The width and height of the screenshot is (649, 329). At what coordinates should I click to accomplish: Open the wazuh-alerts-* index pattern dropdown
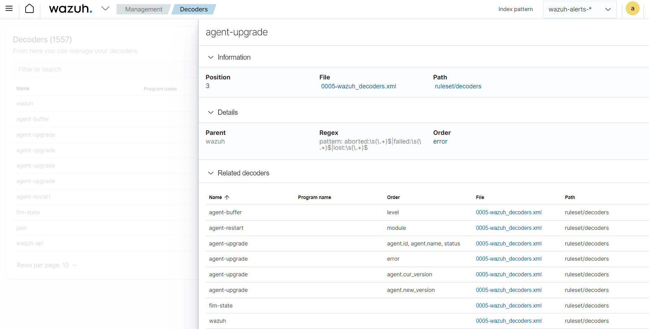pos(580,9)
